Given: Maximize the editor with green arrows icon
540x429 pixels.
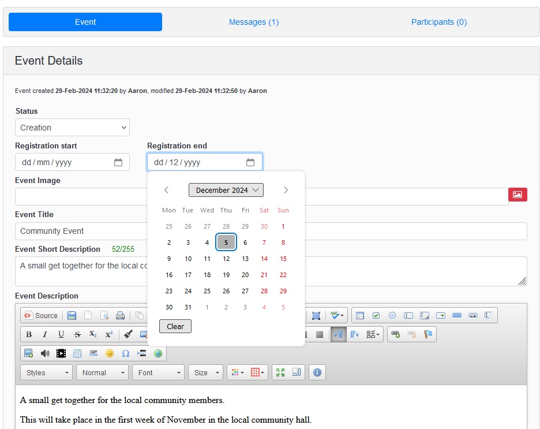Looking at the screenshot, I should 280,372.
